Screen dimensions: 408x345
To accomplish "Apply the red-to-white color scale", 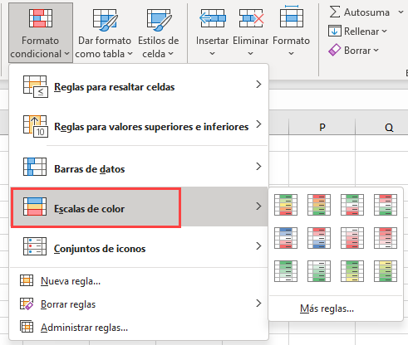I will pyautogui.click(x=386, y=238).
